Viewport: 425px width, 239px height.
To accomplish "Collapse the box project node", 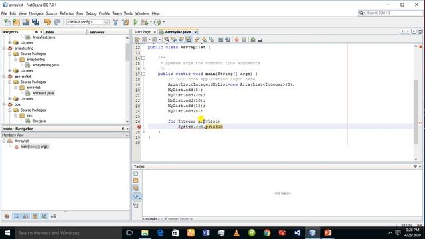I will 4,104.
